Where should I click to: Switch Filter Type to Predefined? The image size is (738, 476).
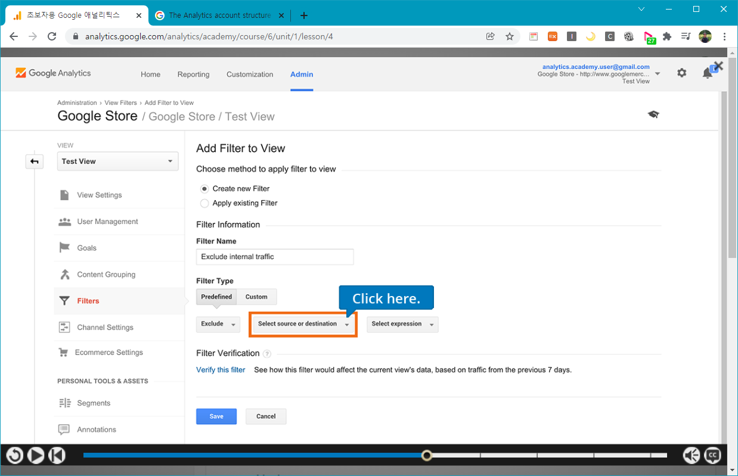pos(216,297)
